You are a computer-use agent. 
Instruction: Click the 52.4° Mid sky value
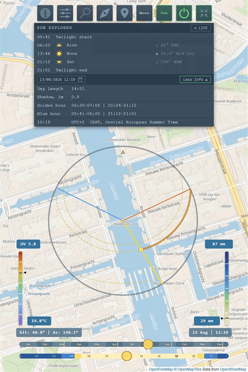(177, 53)
